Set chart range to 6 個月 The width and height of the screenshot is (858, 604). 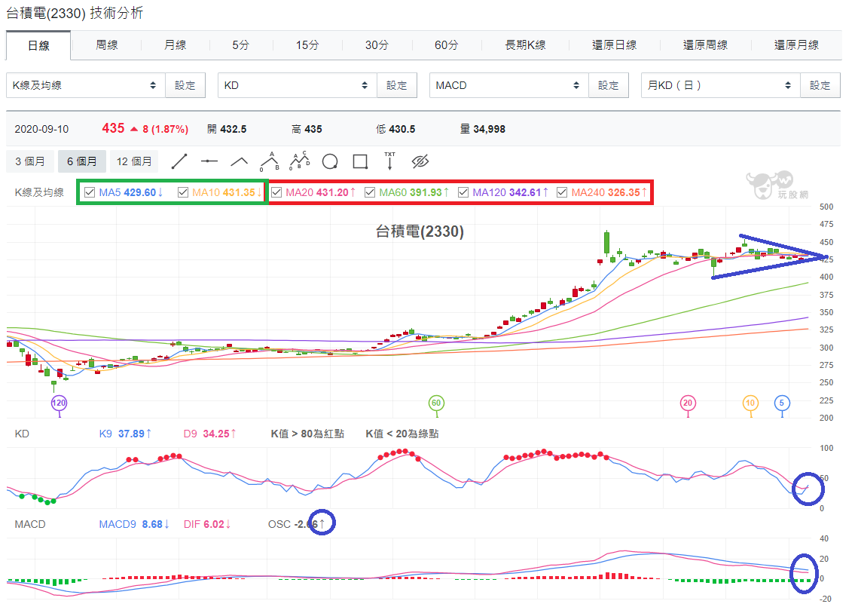tap(82, 161)
